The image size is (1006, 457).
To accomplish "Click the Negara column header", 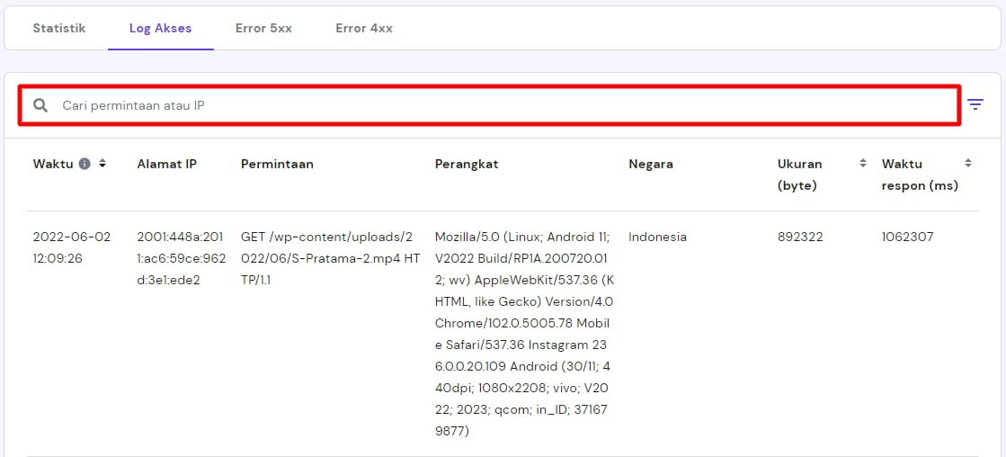I will point(651,164).
